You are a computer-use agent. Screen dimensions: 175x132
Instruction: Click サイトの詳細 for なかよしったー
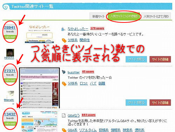coord(160,59)
